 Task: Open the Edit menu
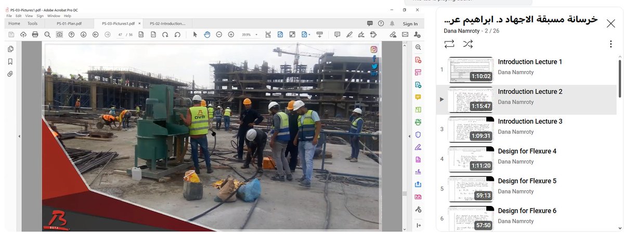18,16
